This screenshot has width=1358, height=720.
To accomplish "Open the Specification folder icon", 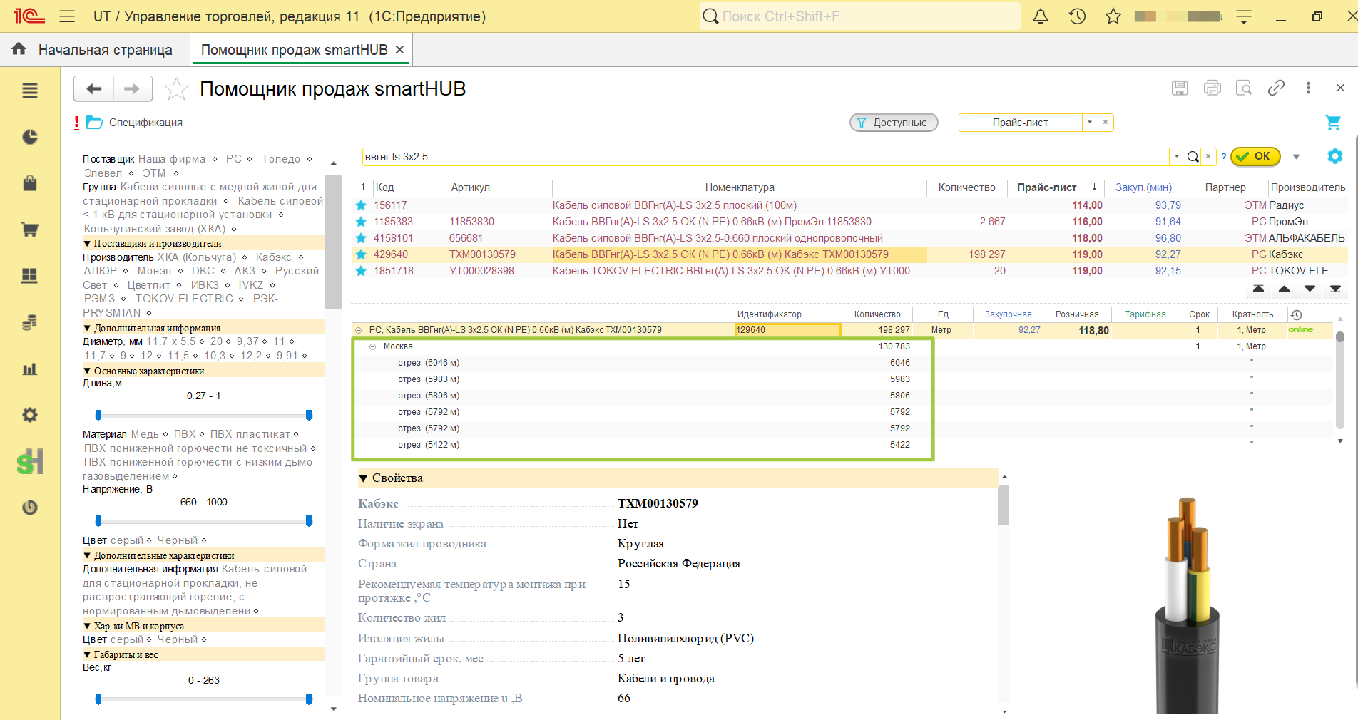I will [94, 123].
